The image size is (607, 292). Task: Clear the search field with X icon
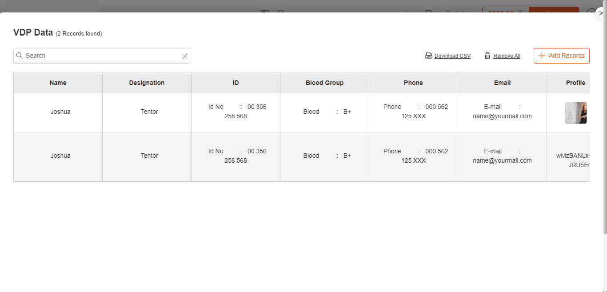pyautogui.click(x=184, y=56)
